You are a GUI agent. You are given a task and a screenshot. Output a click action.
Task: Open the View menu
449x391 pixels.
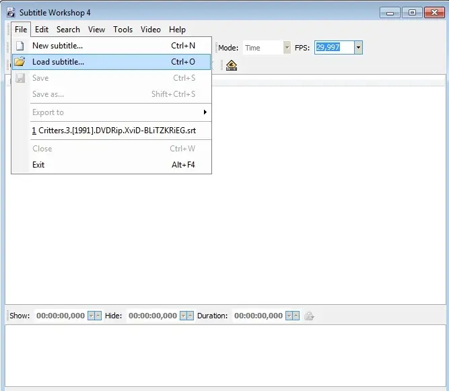pos(96,30)
